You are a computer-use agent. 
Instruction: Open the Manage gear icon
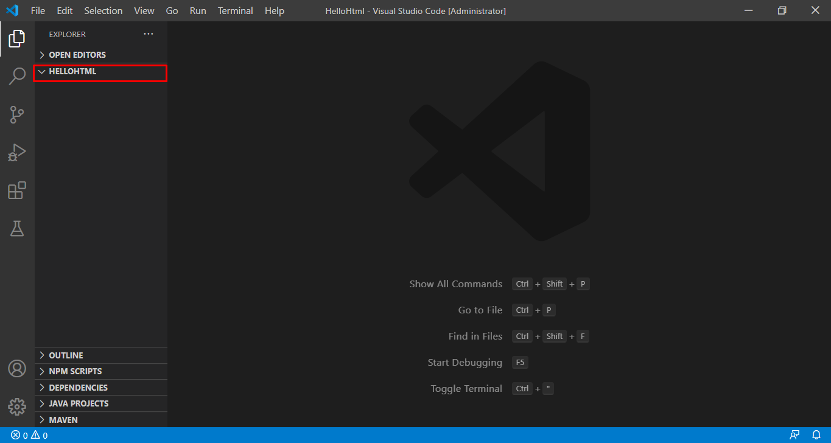pos(17,406)
